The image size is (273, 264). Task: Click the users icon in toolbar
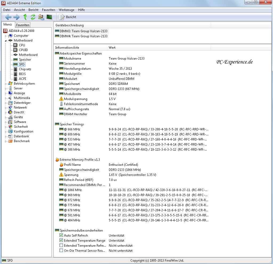41,17
